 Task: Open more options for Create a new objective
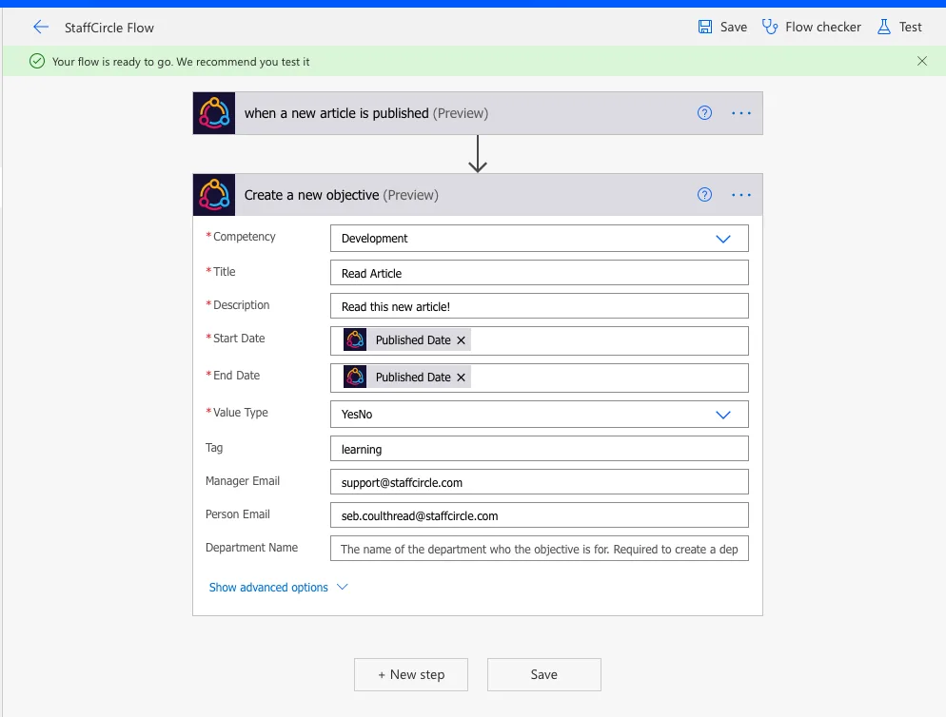(x=741, y=195)
